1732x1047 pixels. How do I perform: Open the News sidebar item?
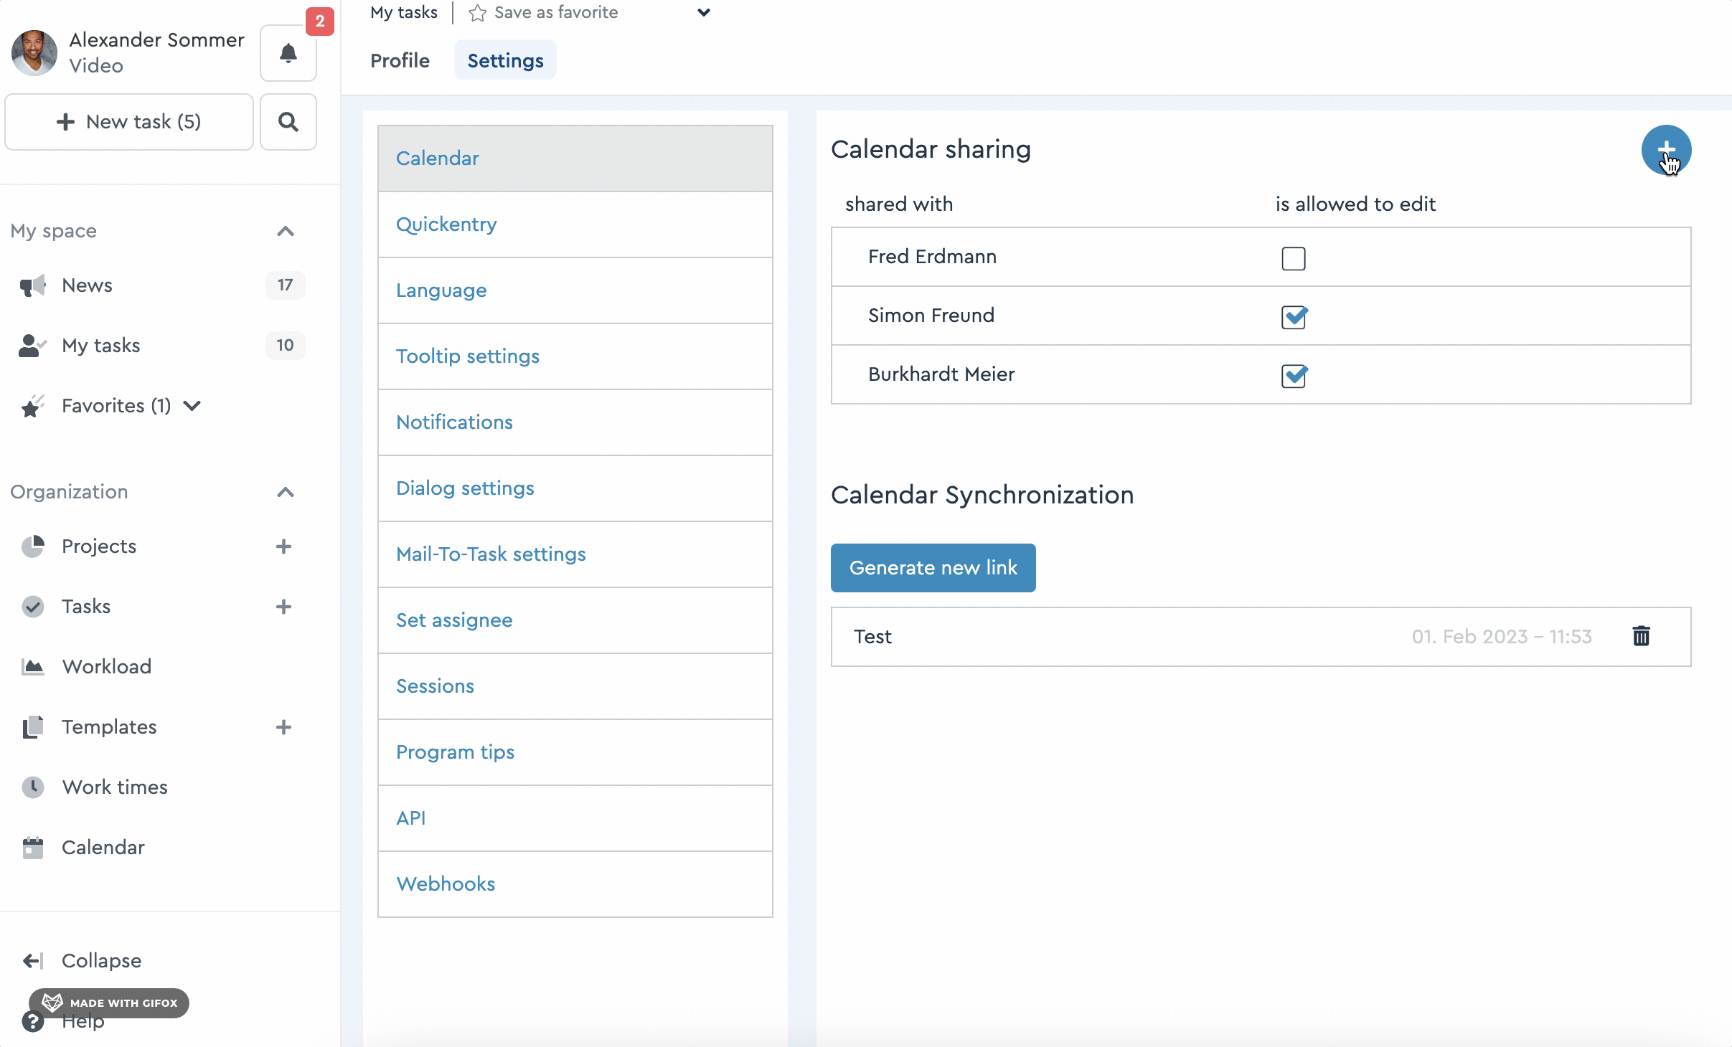click(87, 285)
